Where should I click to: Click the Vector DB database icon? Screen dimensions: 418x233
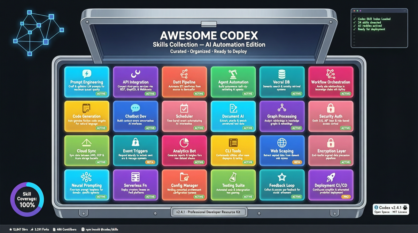click(x=282, y=73)
